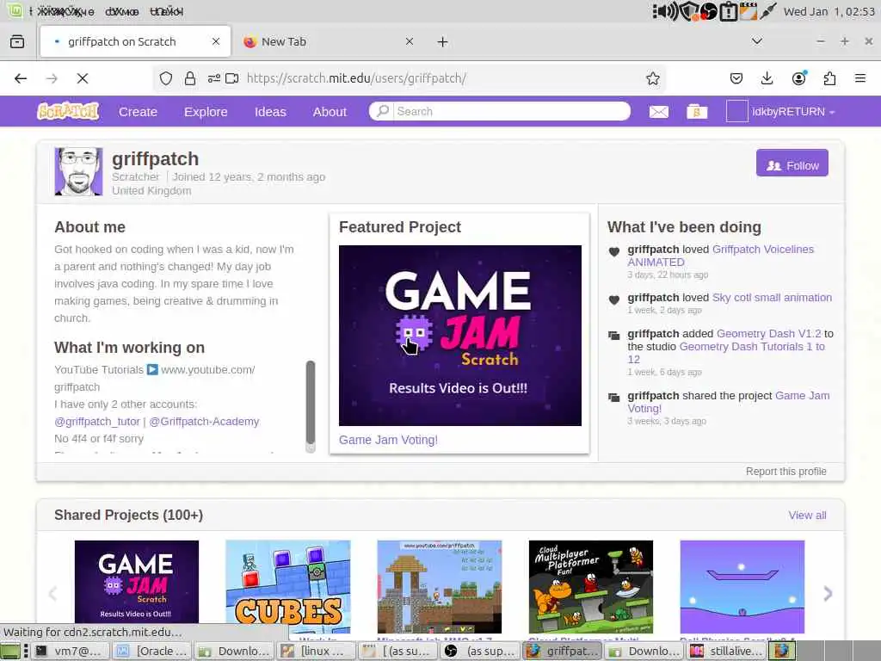The image size is (881, 661).
Task: Open the CUBES project thumbnail
Action: 287,587
